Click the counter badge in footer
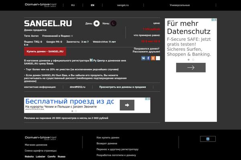Image resolution: width=241 pixels, height=160 pixels. click(x=208, y=139)
